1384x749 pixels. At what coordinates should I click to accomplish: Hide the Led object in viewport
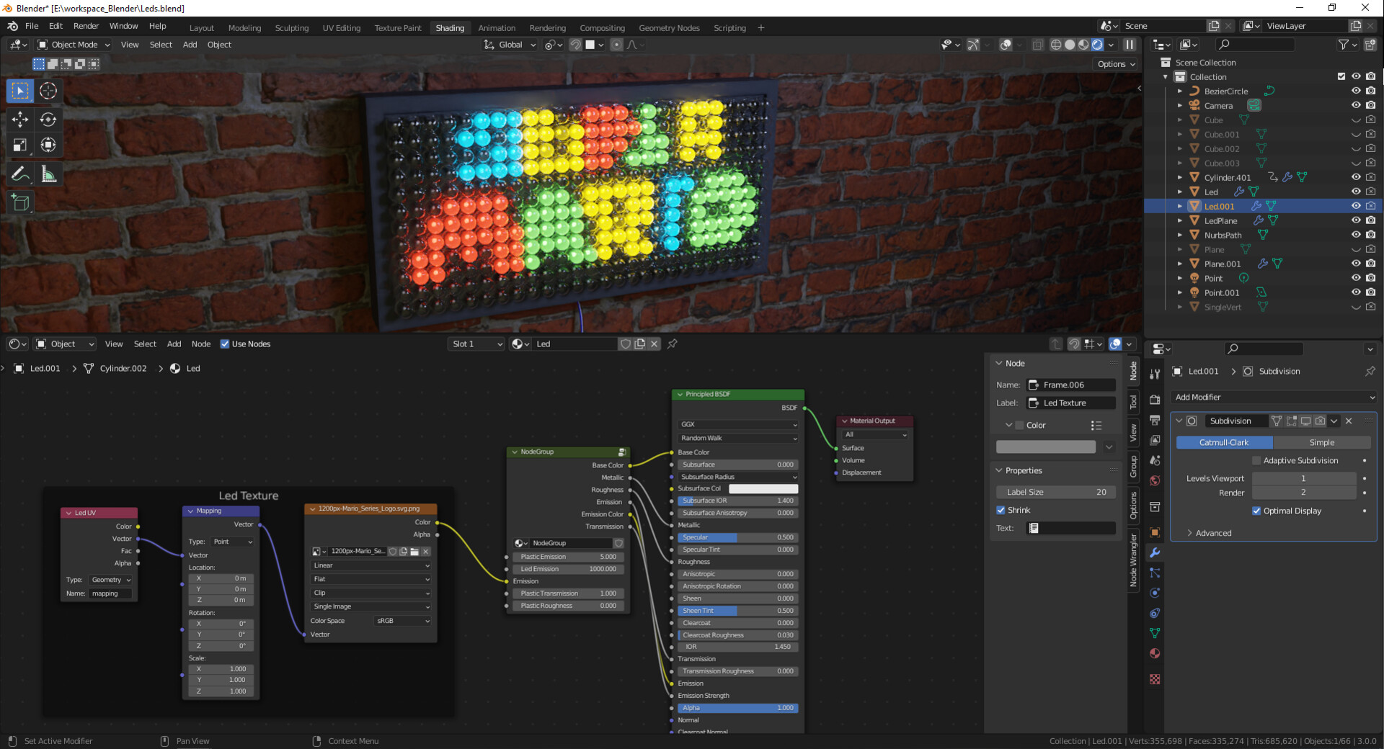coord(1356,192)
